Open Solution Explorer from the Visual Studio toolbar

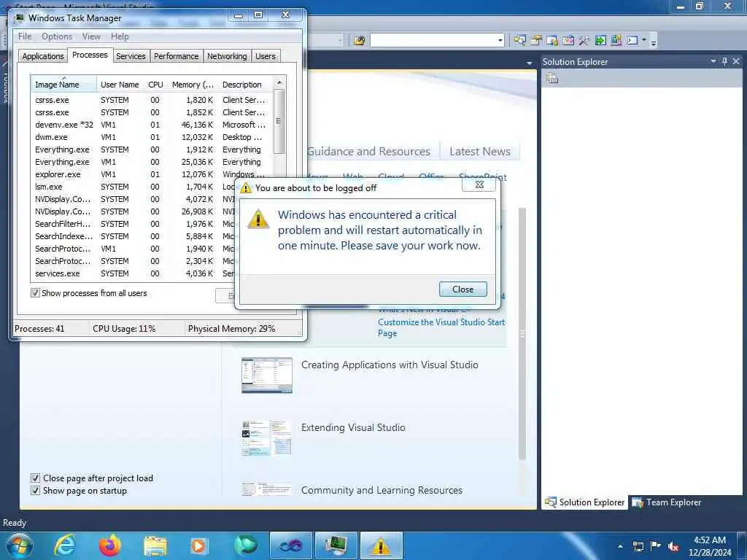click(x=519, y=41)
